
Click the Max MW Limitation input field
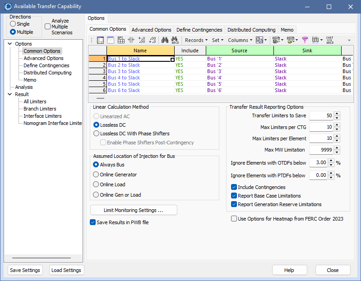[321, 150]
